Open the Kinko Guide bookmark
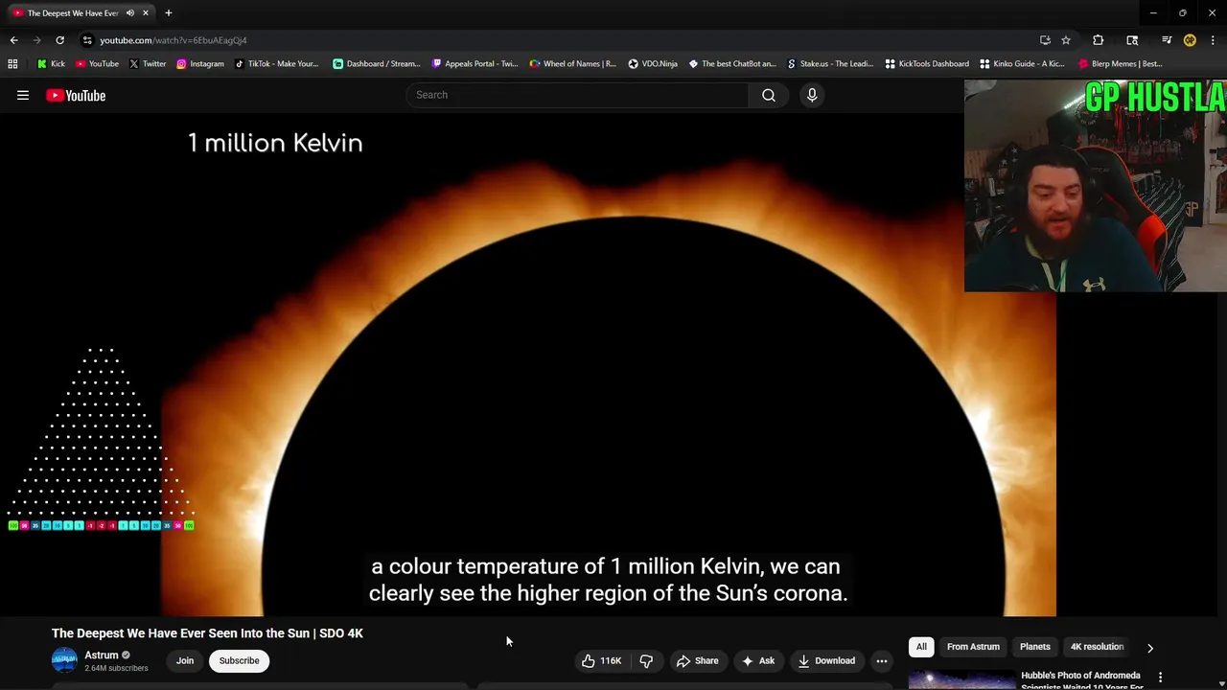The width and height of the screenshot is (1227, 690). (x=1022, y=64)
